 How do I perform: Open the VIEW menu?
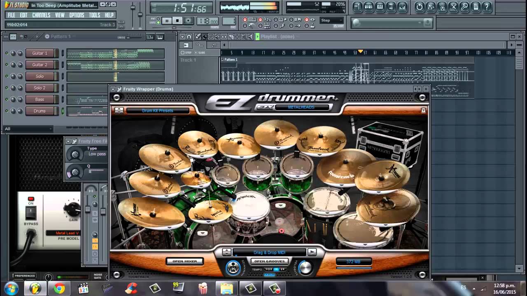[x=60, y=15]
